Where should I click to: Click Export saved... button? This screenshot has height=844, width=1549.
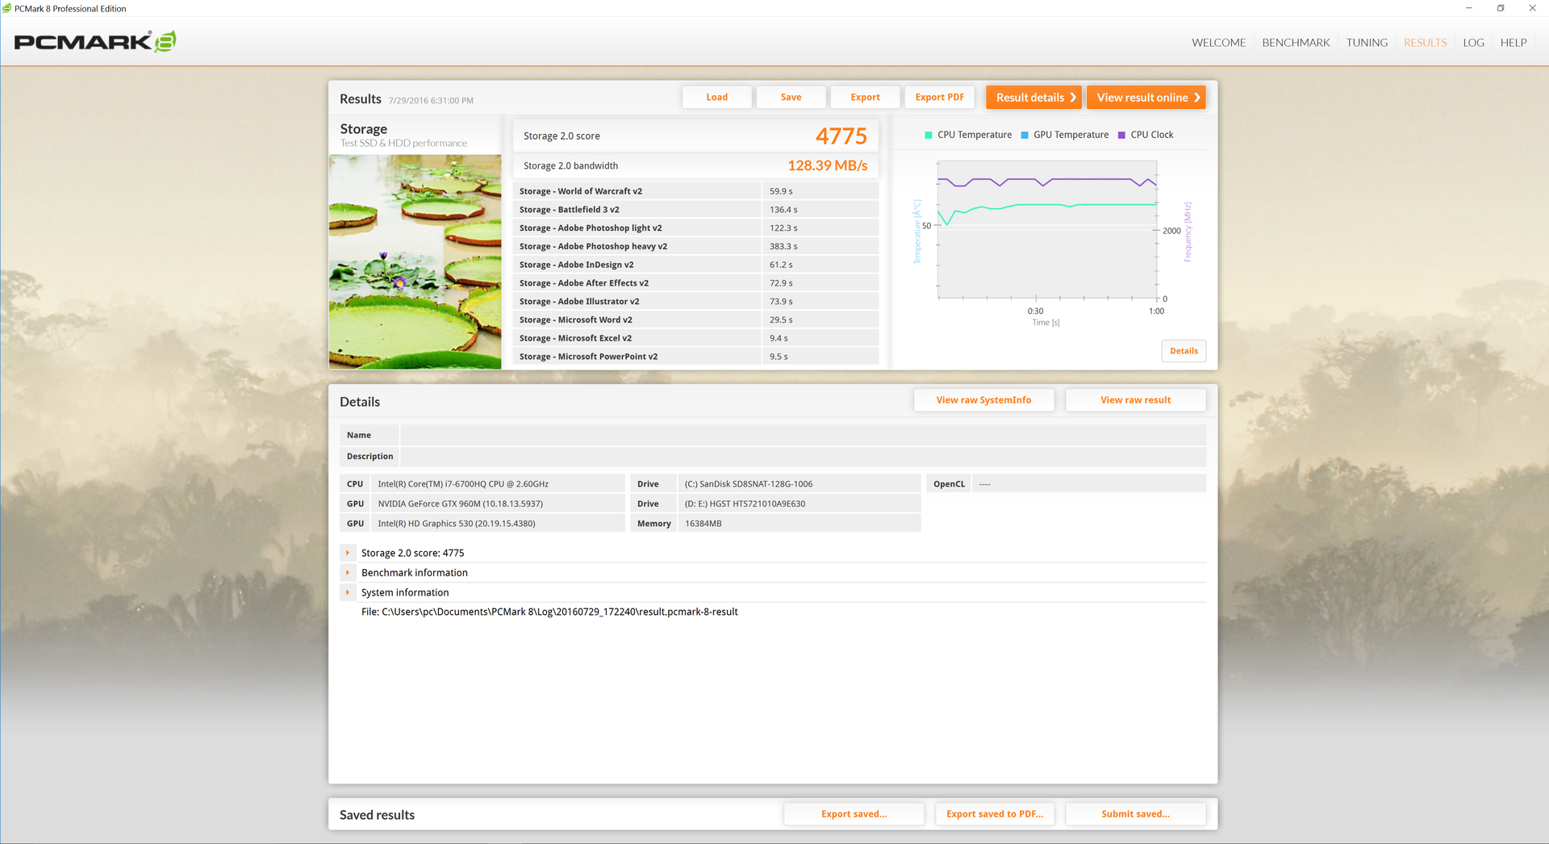[854, 814]
